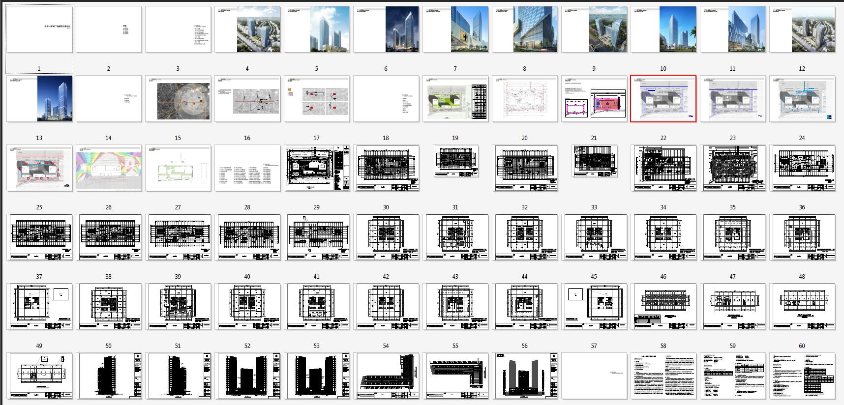Screen dimensions: 844x405
Task: Select page 23 site analysis thumbnail
Action: point(733,99)
